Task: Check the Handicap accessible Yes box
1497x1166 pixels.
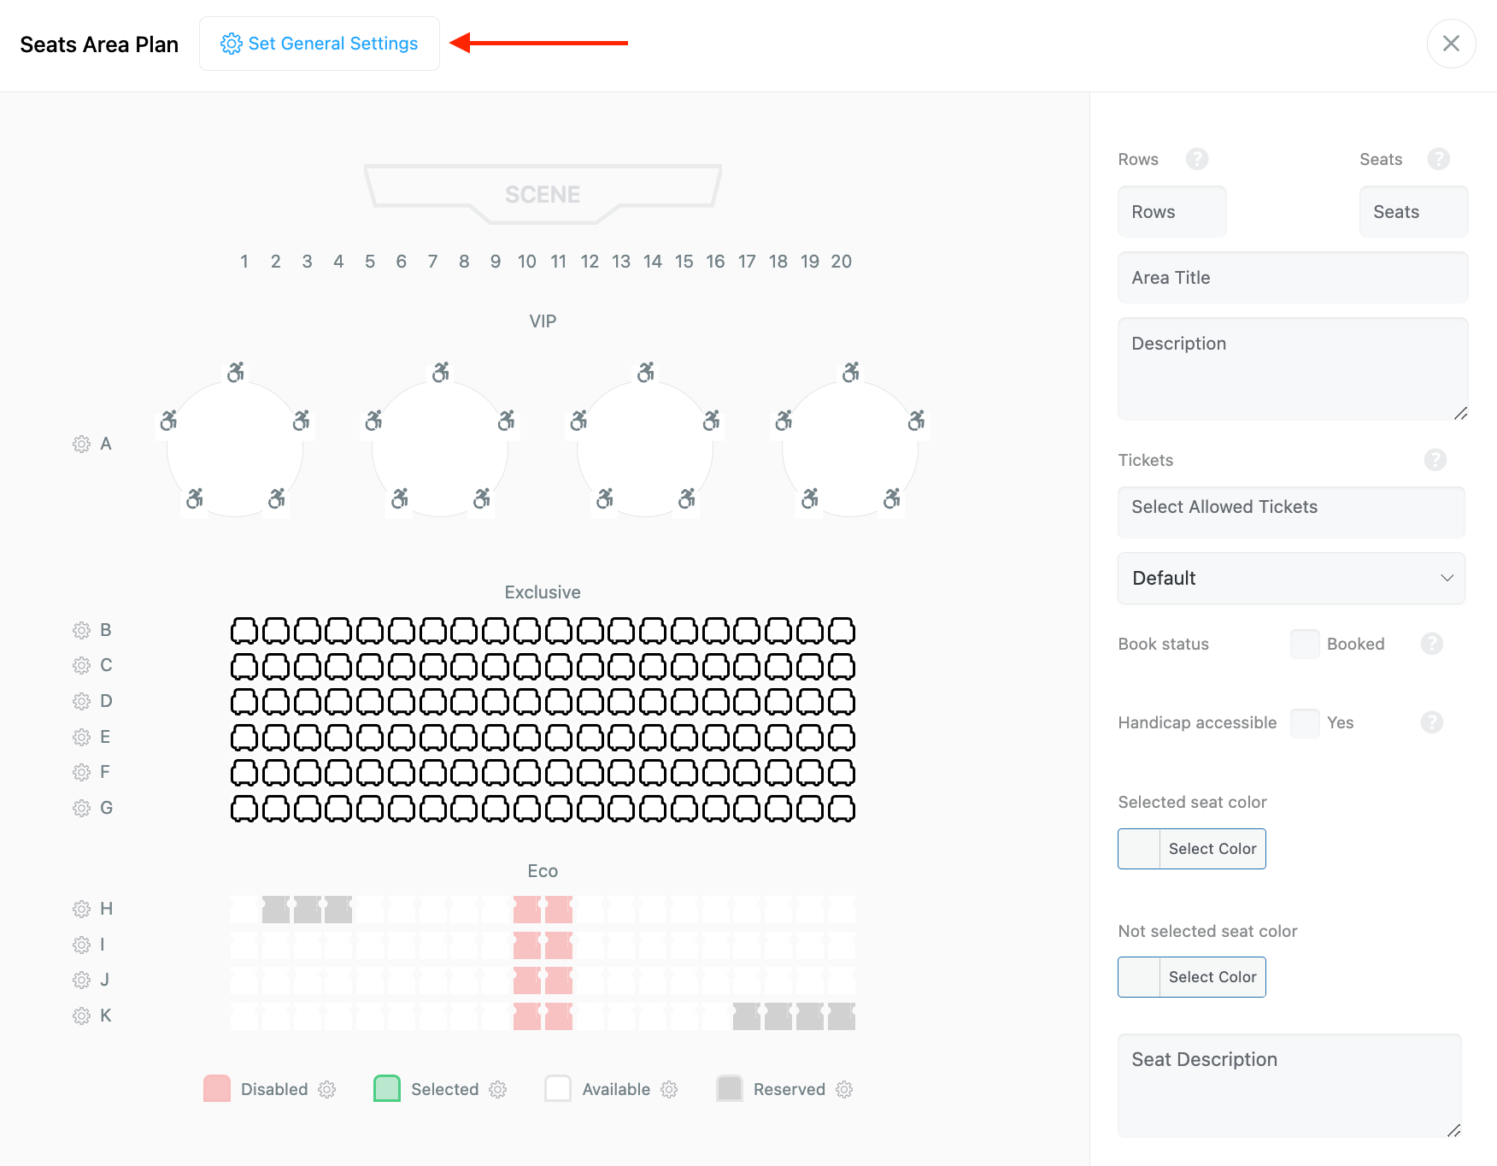Action: pos(1304,723)
